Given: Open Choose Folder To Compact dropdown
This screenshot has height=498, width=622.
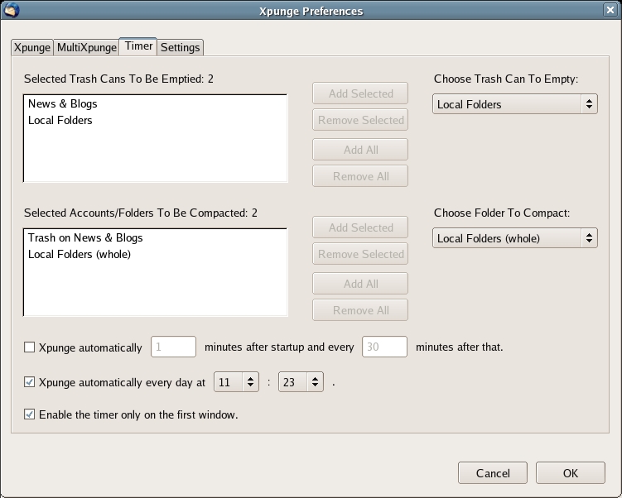Looking at the screenshot, I should [515, 238].
